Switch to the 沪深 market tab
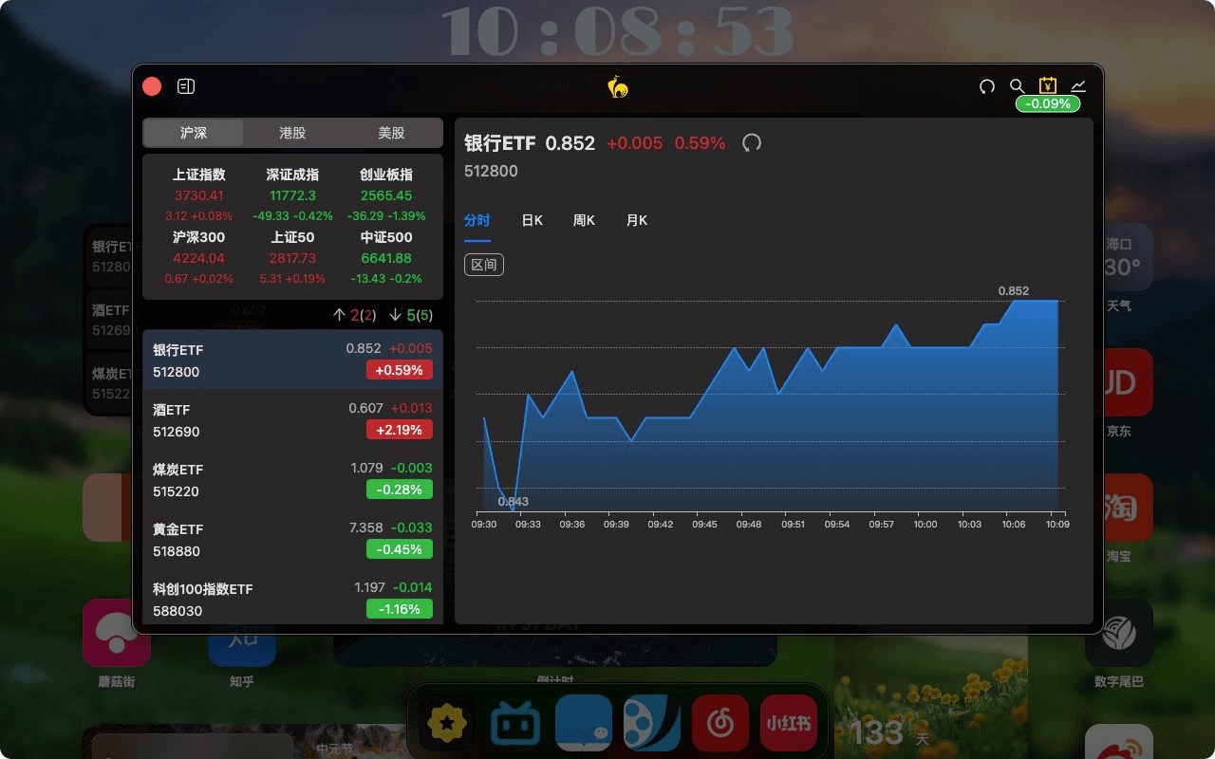Image resolution: width=1215 pixels, height=759 pixels. [x=194, y=133]
